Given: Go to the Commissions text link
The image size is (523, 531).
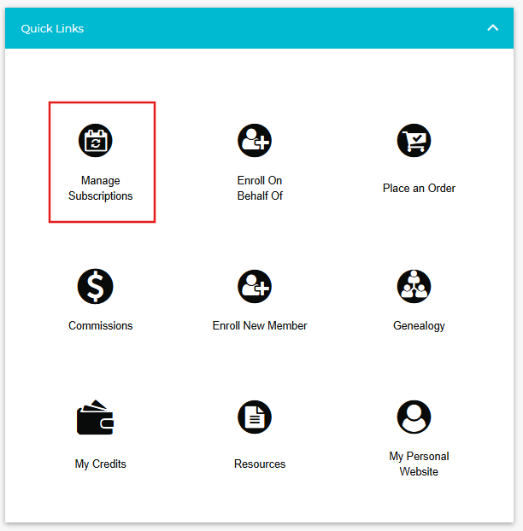Looking at the screenshot, I should [x=100, y=326].
